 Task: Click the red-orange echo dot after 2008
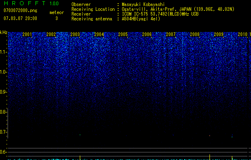tap(209, 136)
